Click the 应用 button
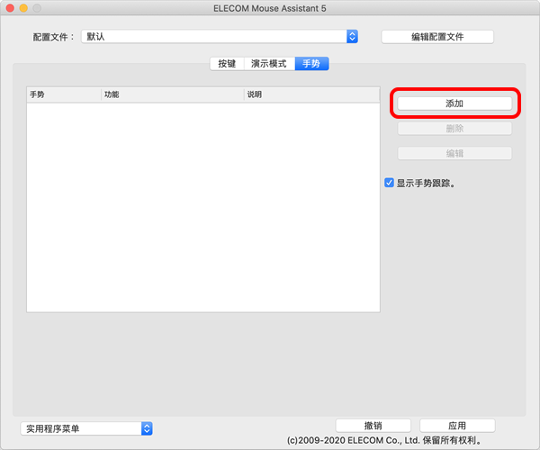The height and width of the screenshot is (450, 540). tap(457, 426)
